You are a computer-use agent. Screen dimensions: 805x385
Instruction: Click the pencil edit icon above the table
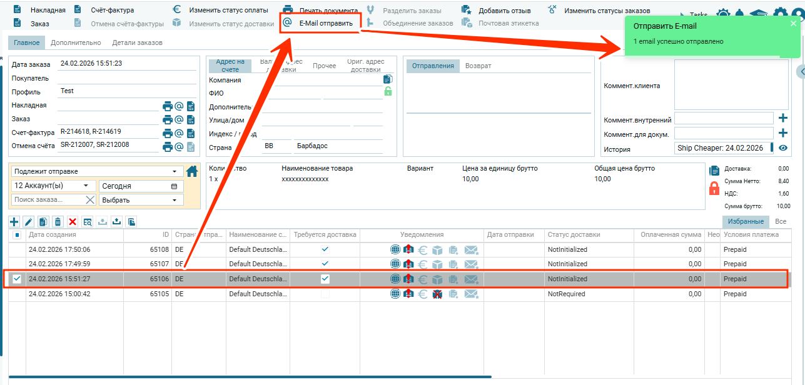point(29,222)
